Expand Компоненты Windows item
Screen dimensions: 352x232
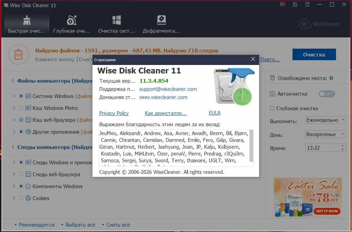[14, 186]
